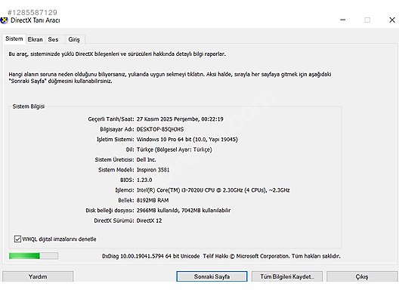The width and height of the screenshot is (399, 299).
Task: Click Tüm Bilgileri Kaydet button
Action: (287, 276)
